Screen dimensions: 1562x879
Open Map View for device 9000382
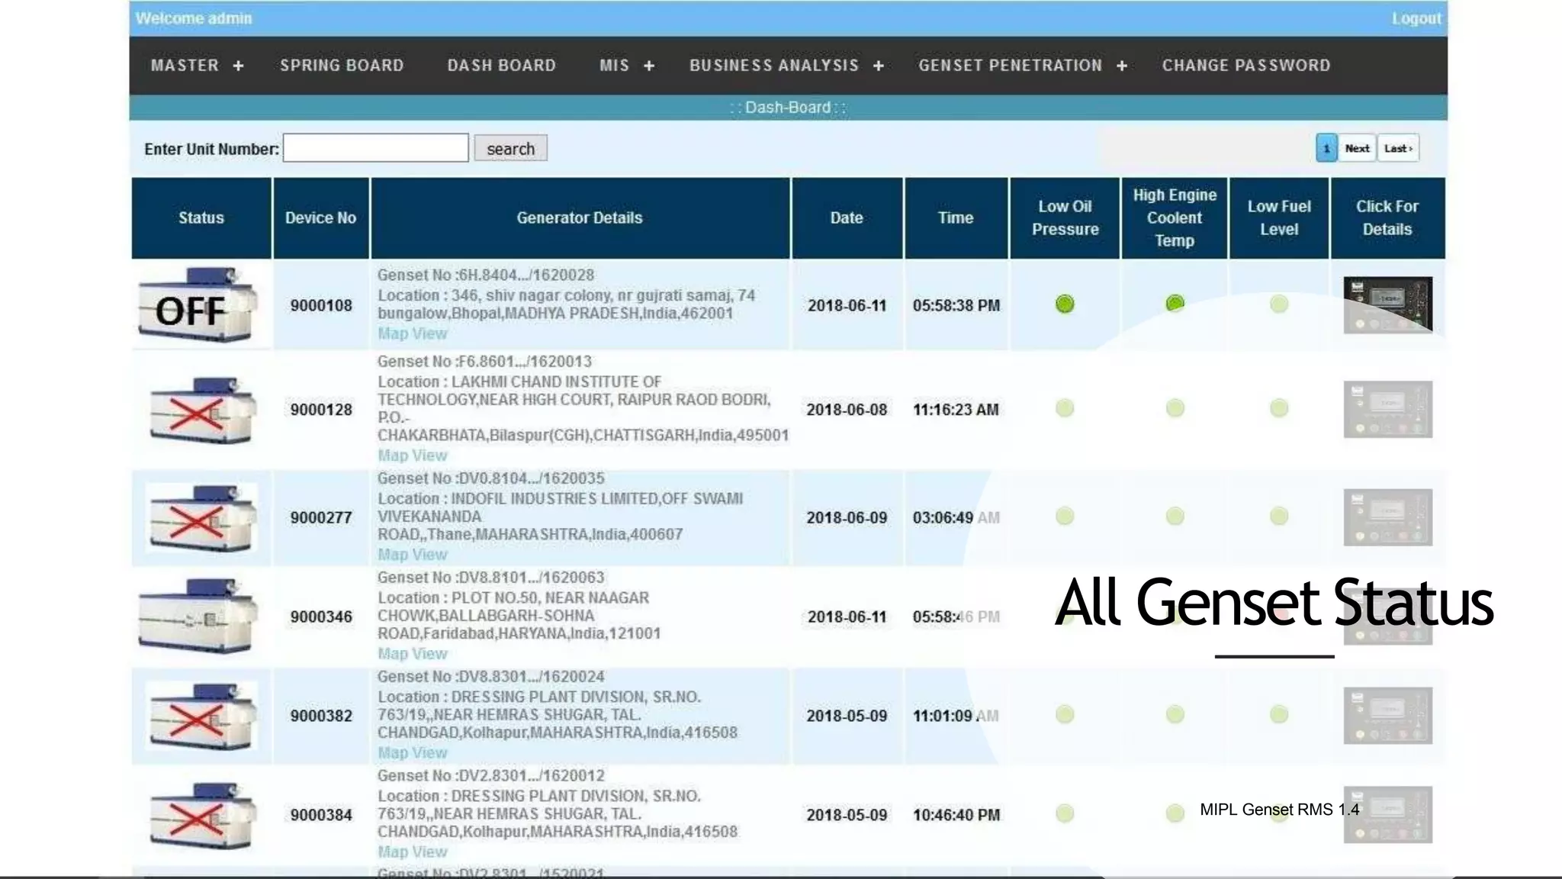pyautogui.click(x=413, y=753)
